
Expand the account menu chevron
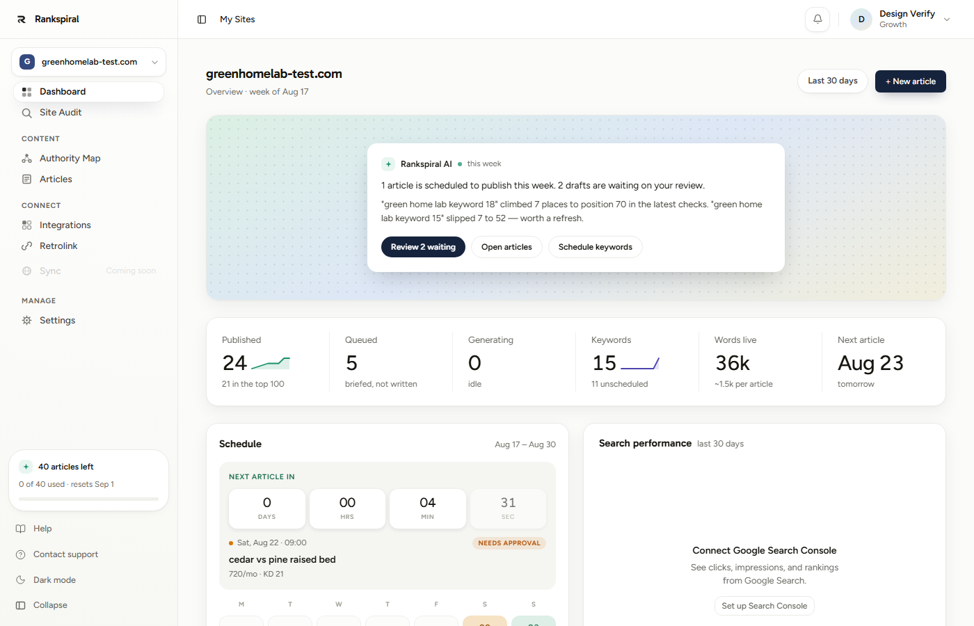tap(947, 19)
